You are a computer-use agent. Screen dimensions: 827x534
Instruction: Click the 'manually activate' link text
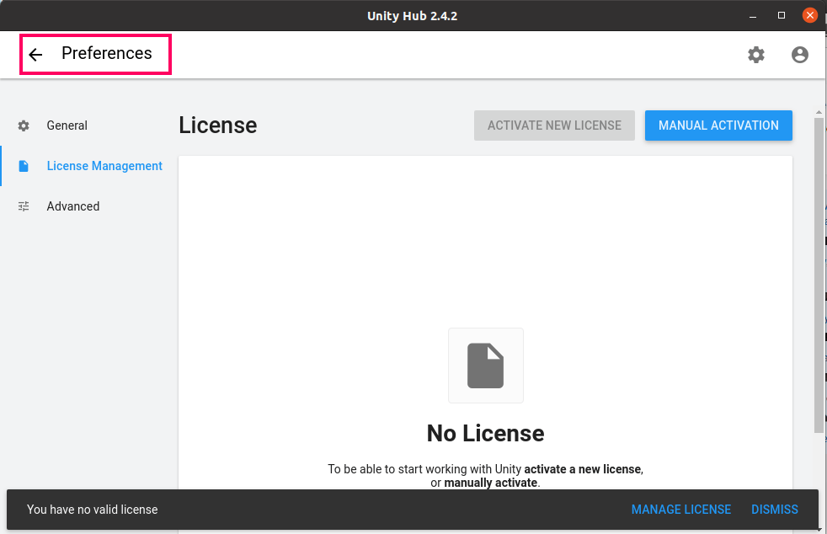(x=490, y=483)
